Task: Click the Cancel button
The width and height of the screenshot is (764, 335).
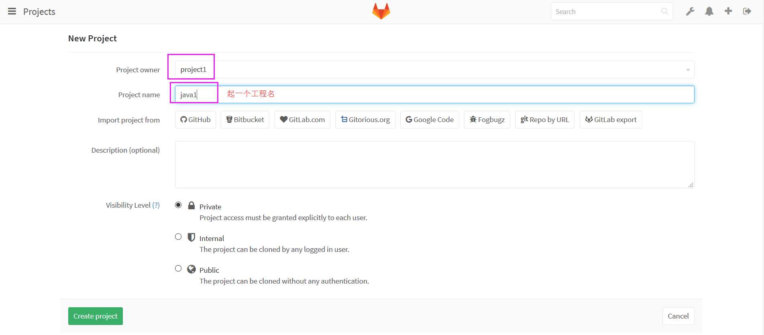Action: pos(678,316)
